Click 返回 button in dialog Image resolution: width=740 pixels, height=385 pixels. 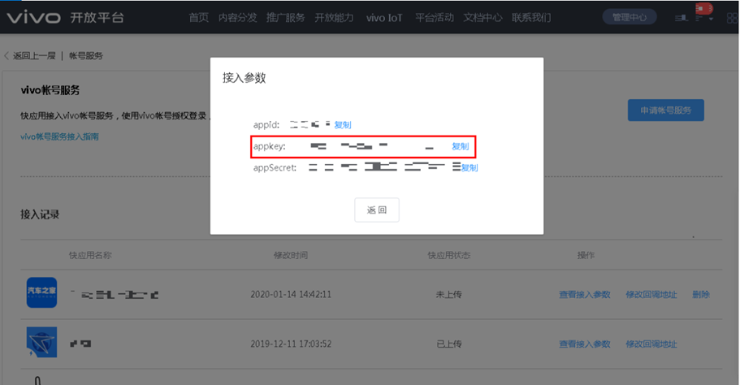(377, 210)
